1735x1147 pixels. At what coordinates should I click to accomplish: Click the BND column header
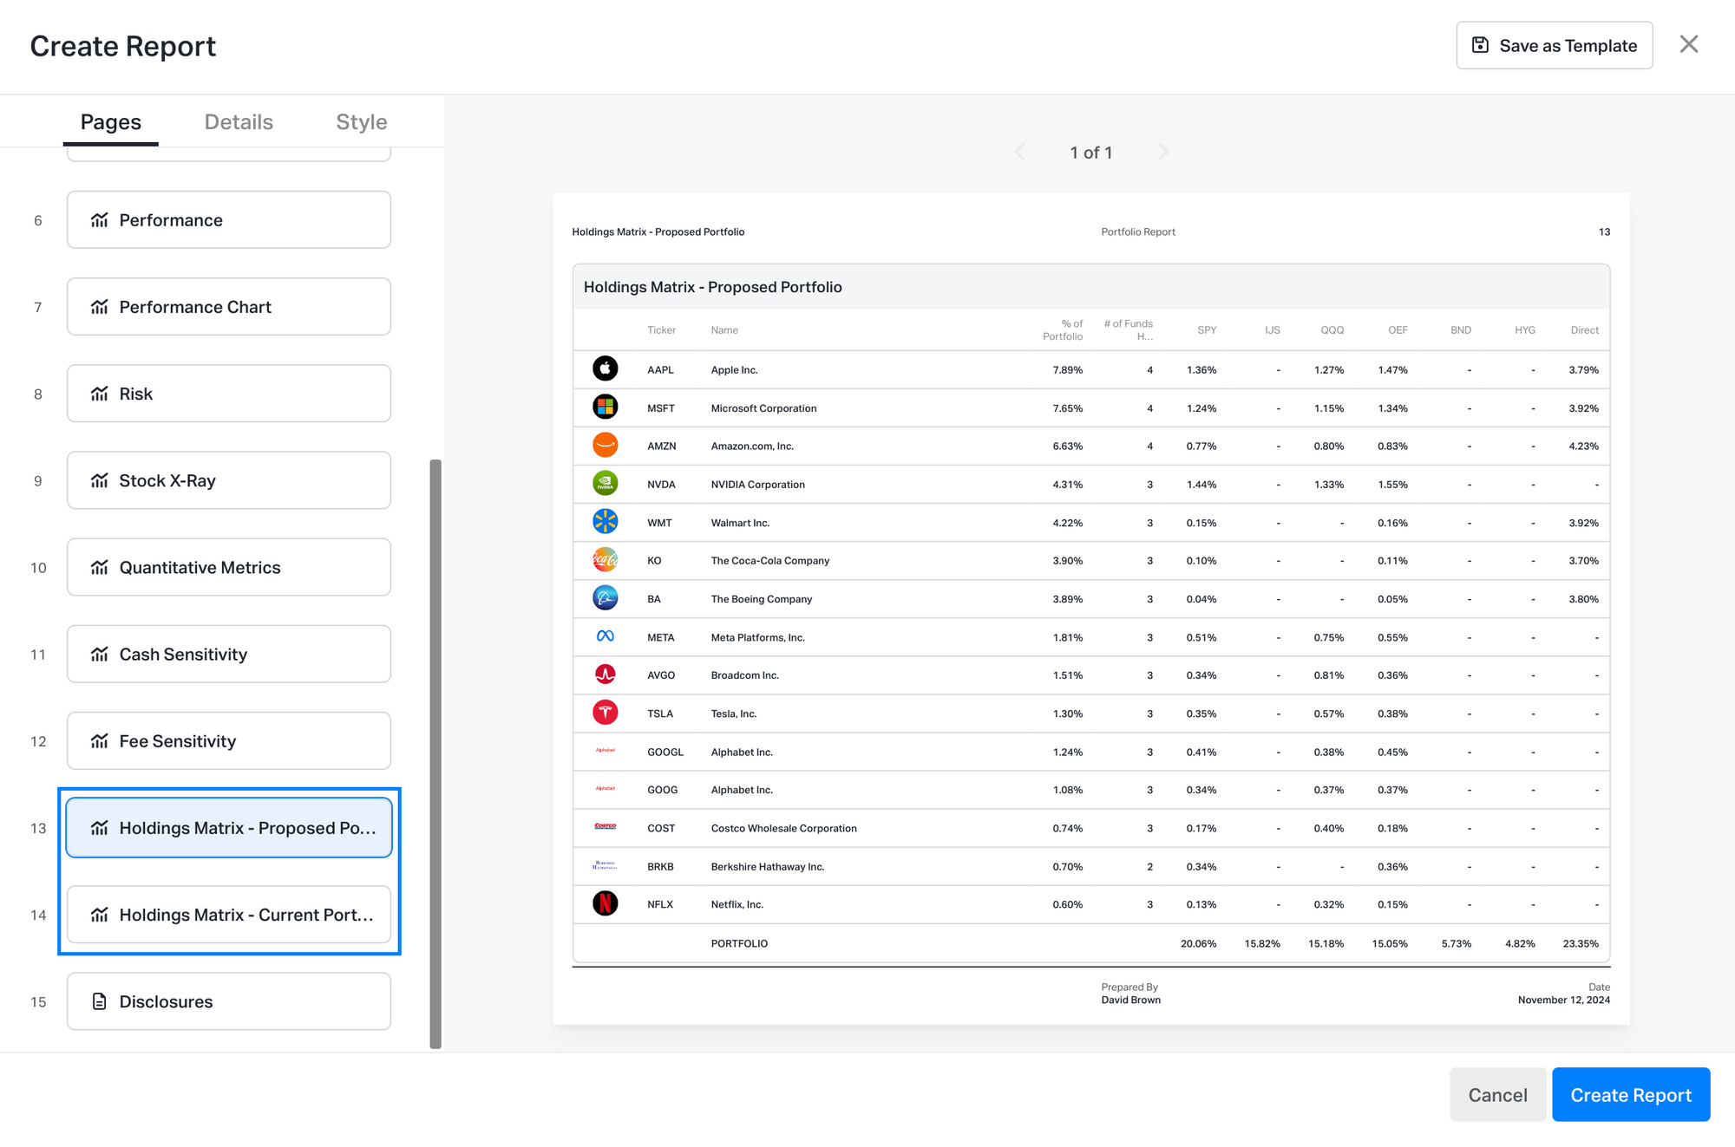click(x=1461, y=330)
